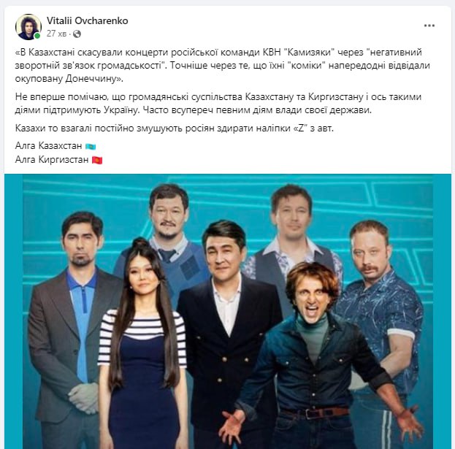Open the Vitalii Ovcharenko name link

[88, 20]
